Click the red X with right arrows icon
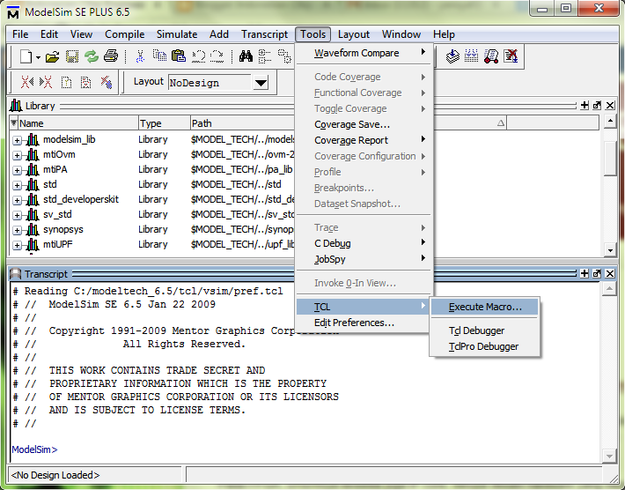625x490 pixels. 46,82
